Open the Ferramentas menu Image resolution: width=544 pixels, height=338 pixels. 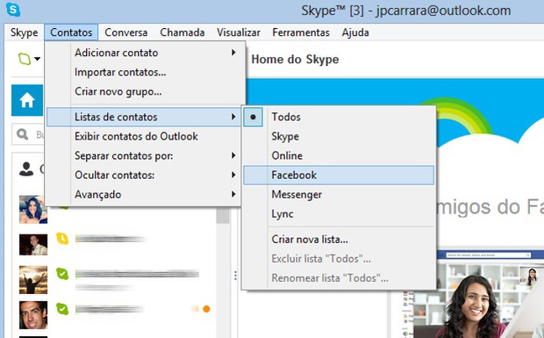pyautogui.click(x=301, y=33)
